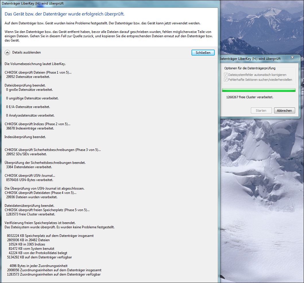Toggle 'Fehlerhafte Sektoren suchen/wiederherstellen' checkbox
Image resolution: width=304 pixels, height=283 pixels.
226,80
